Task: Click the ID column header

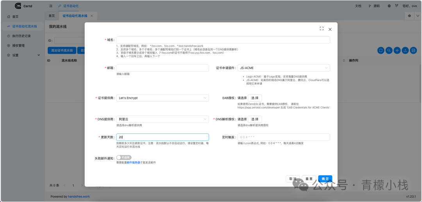Action: [x=49, y=61]
